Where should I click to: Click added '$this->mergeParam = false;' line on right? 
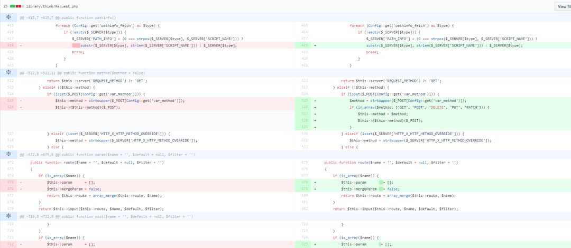pos(370,189)
